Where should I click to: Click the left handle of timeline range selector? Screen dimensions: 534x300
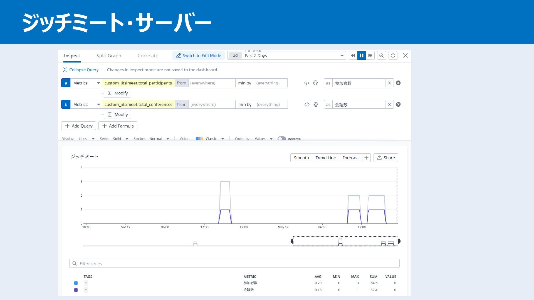coord(292,241)
